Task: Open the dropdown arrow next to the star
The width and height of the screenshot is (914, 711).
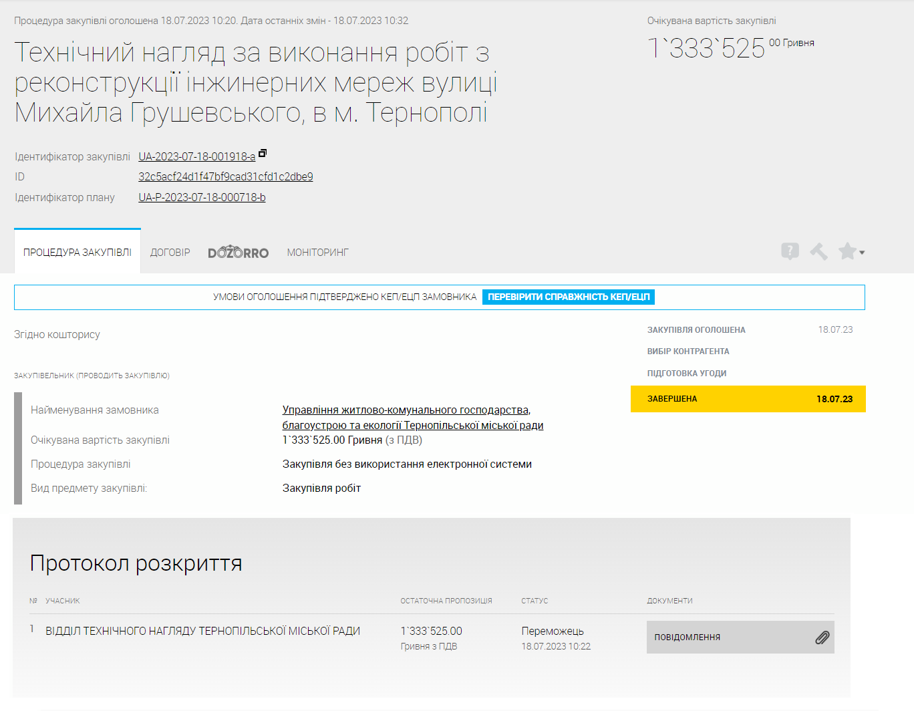Action: pos(862,253)
